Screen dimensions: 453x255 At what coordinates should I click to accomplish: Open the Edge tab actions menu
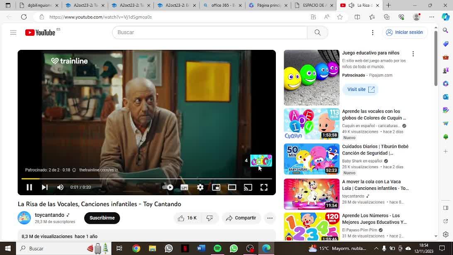tap(8, 5)
